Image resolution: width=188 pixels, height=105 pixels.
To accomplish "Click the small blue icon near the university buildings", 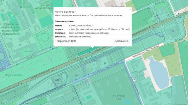I will coord(20,45).
